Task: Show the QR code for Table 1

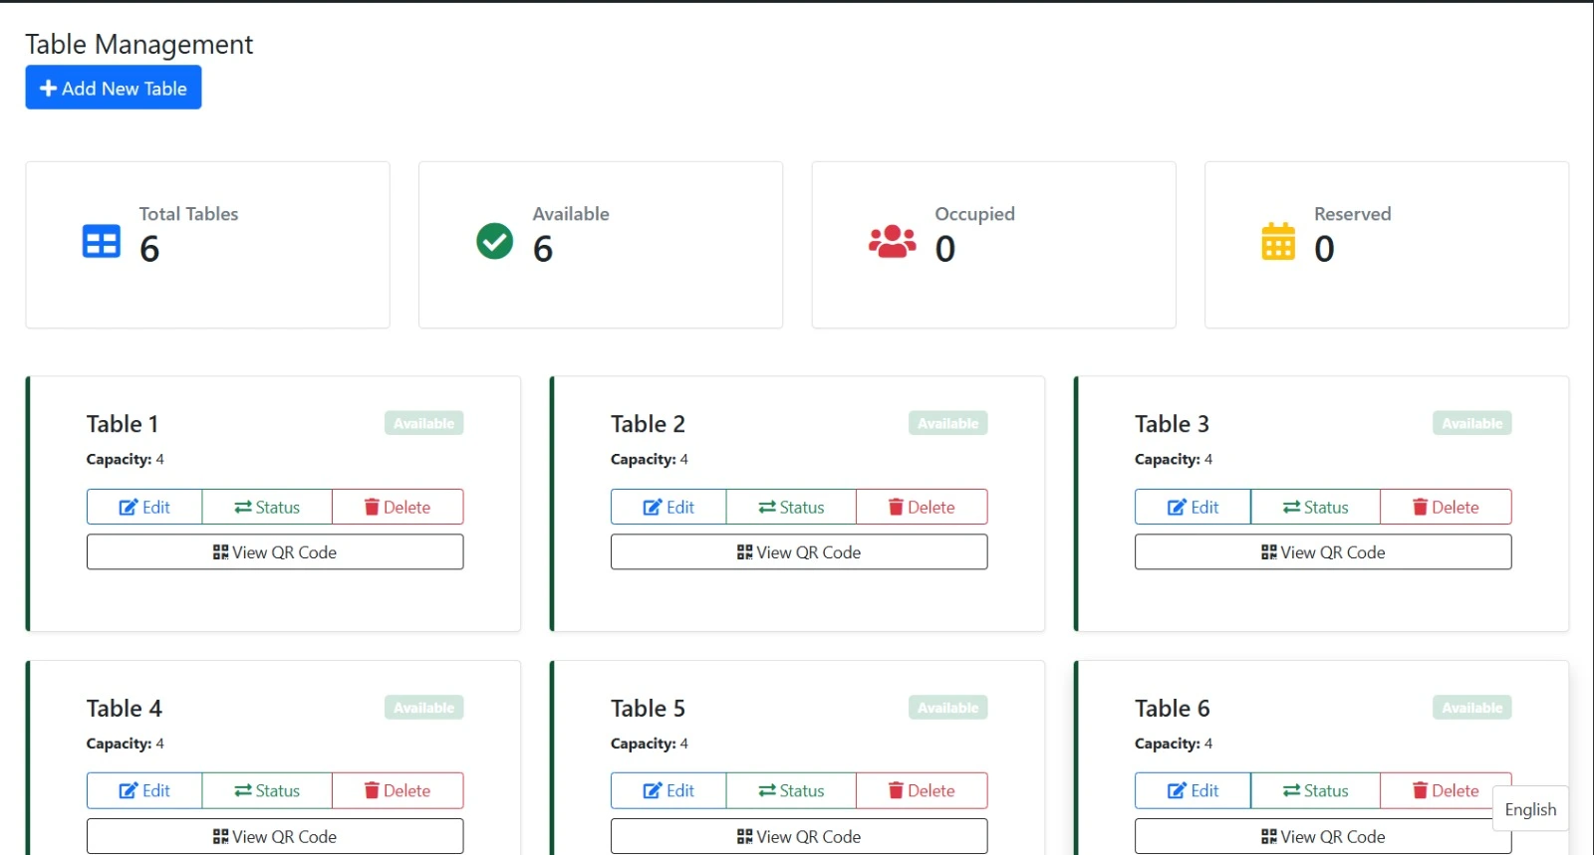Action: pyautogui.click(x=275, y=552)
